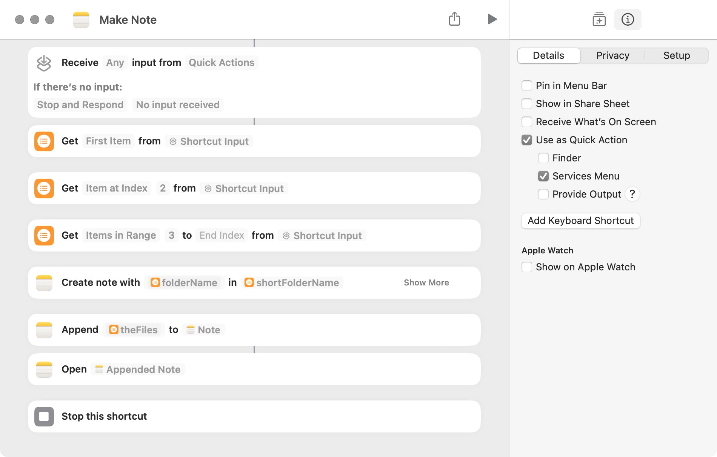Open the Items in Range selector
The width and height of the screenshot is (717, 457).
121,235
